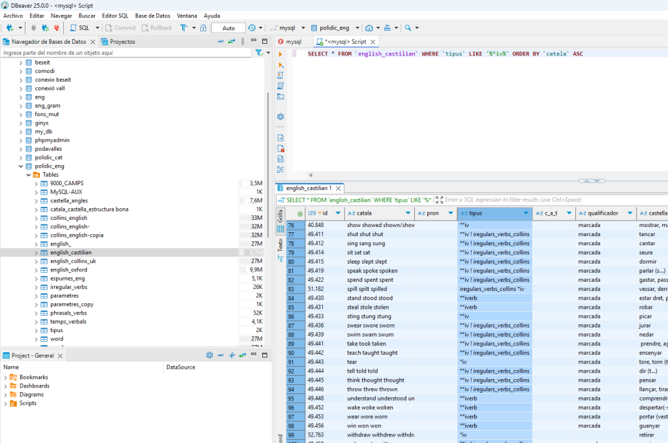668x443 pixels.
Task: Click the disabled Commit button
Action: 121,28
